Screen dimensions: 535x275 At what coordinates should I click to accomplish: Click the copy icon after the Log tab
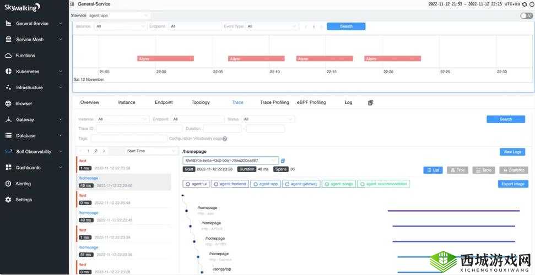(x=371, y=102)
